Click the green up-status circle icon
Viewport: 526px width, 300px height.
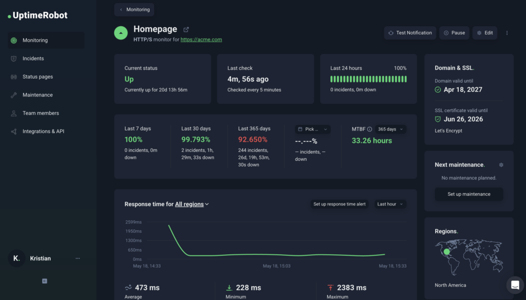click(x=121, y=33)
